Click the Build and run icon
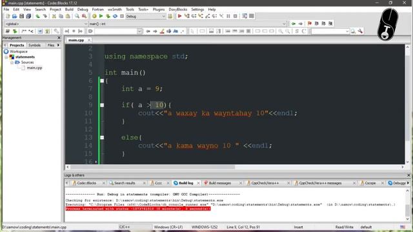413x232 pixels. [108, 16]
